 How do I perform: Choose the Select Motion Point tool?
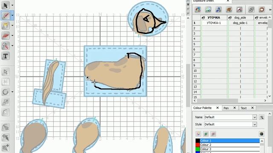[x=6, y=138]
